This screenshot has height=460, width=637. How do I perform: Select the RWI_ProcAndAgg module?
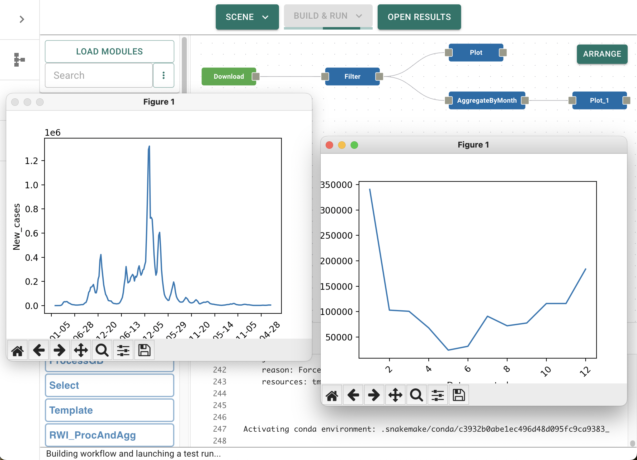tap(110, 435)
